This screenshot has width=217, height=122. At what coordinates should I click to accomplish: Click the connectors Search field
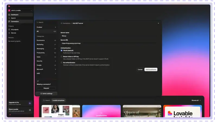[46, 22]
